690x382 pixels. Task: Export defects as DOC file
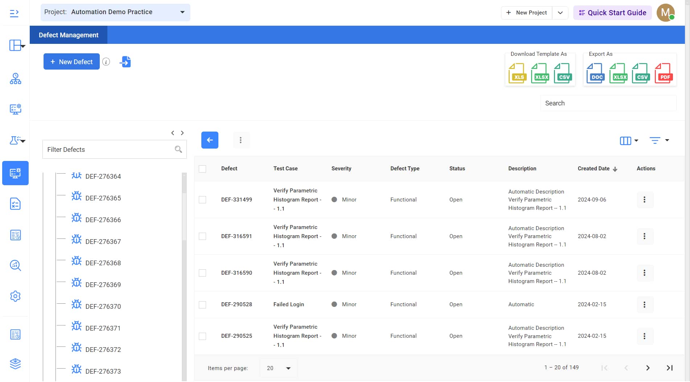tap(595, 73)
